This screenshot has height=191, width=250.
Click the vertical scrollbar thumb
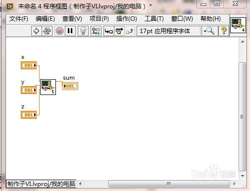[x=243, y=117]
